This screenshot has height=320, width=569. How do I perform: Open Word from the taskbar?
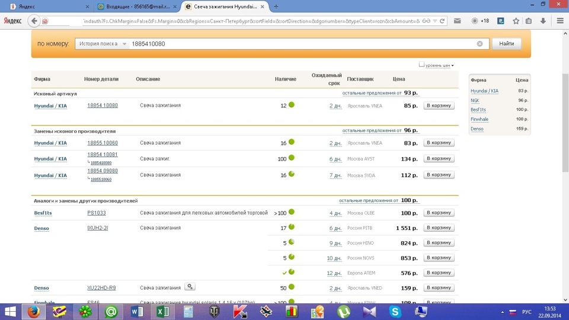click(137, 312)
